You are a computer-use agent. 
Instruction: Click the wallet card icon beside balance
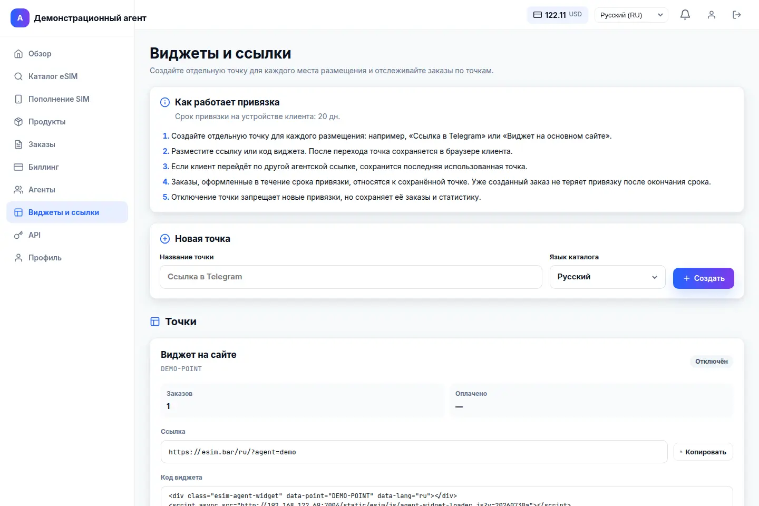pyautogui.click(x=538, y=15)
